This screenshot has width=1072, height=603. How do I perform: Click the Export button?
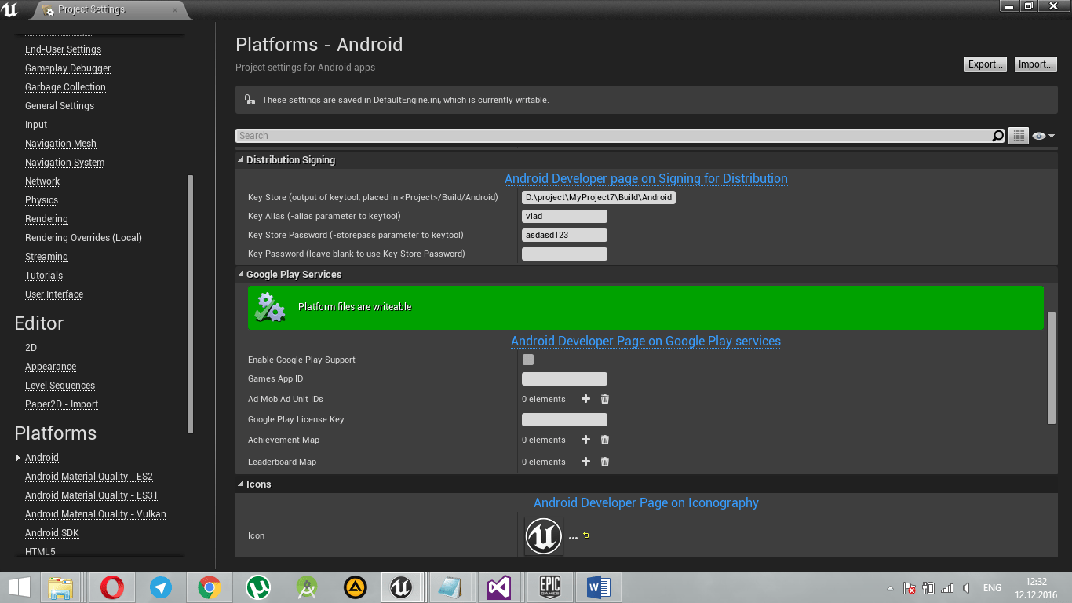click(x=985, y=64)
